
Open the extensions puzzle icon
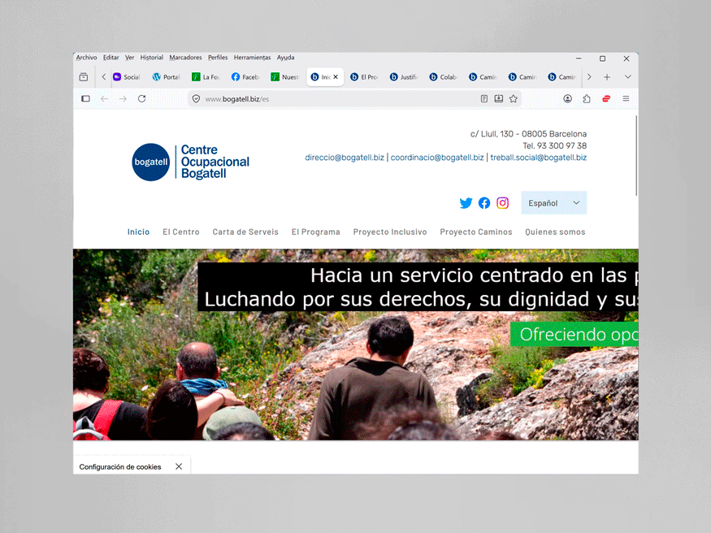click(x=587, y=99)
